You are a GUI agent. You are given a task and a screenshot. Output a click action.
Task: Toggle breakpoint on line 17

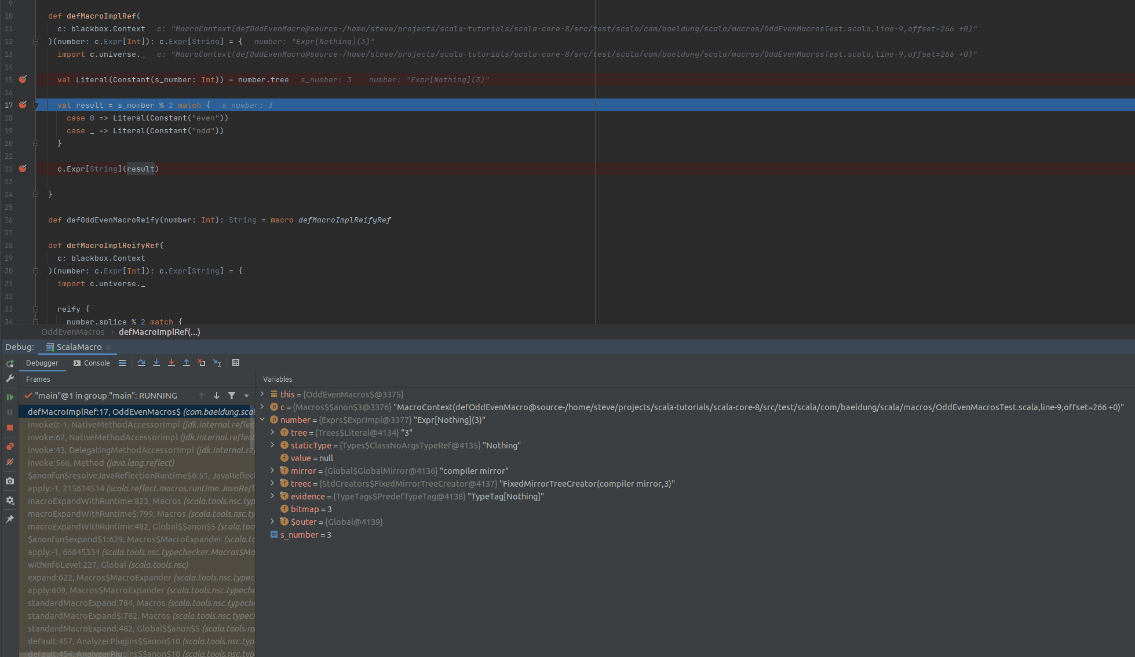tap(23, 105)
